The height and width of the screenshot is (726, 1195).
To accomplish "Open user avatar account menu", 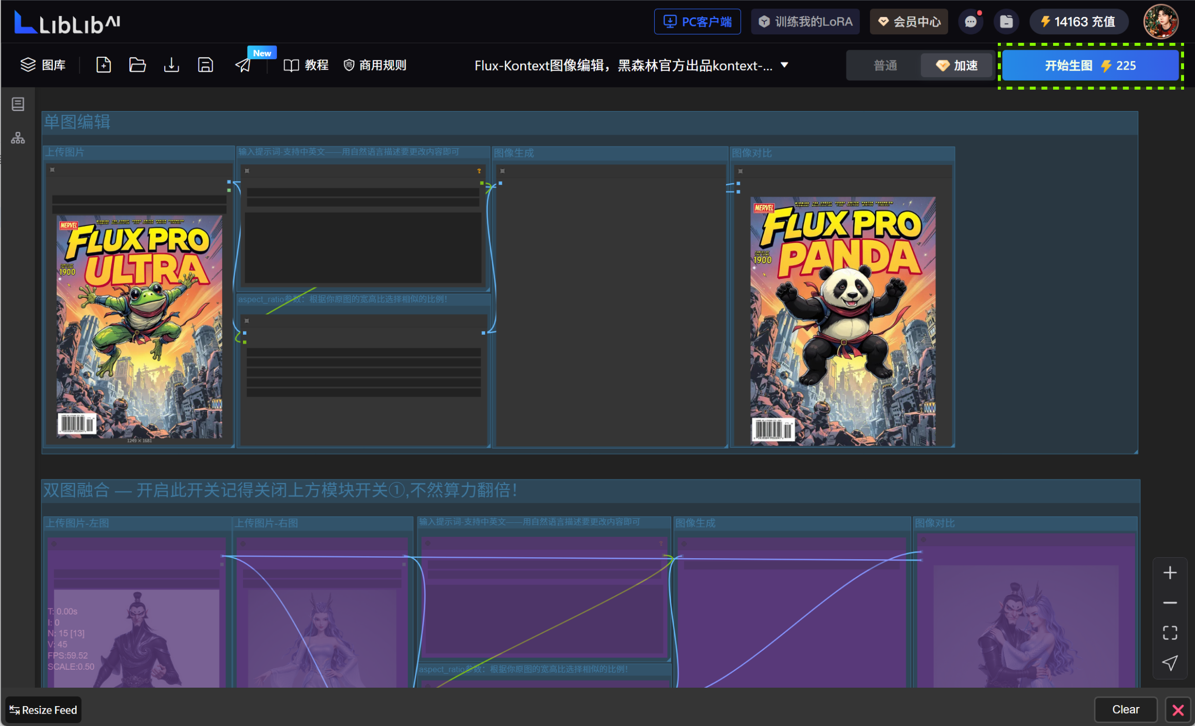I will click(1160, 22).
